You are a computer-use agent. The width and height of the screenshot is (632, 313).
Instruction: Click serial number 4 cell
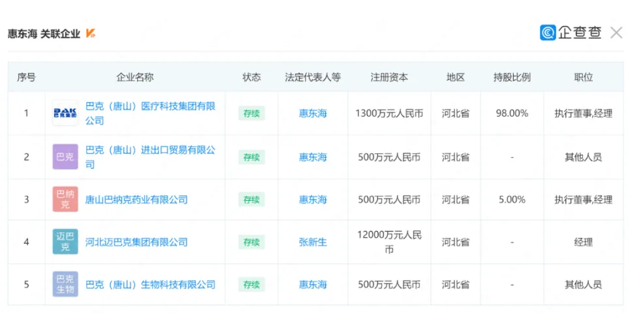26,242
